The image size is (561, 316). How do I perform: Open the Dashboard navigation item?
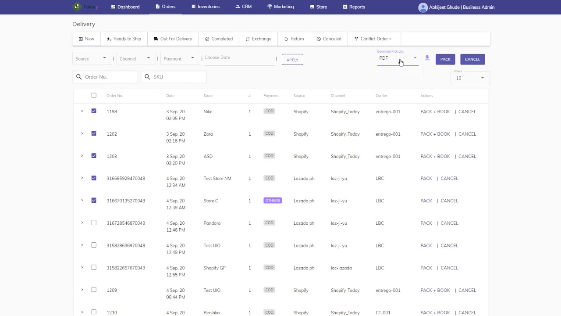point(125,7)
